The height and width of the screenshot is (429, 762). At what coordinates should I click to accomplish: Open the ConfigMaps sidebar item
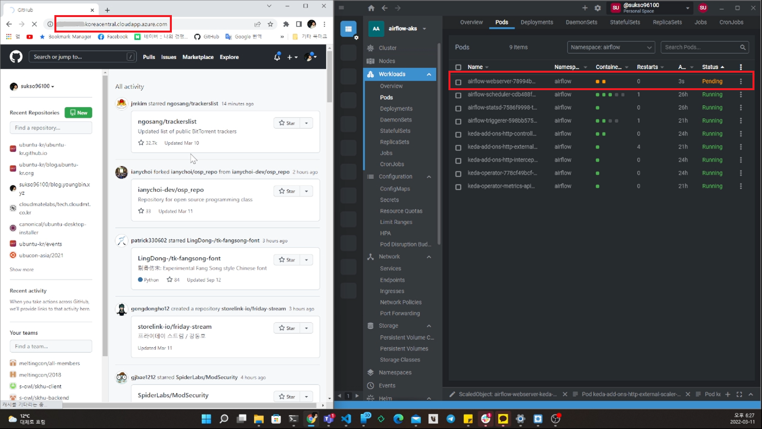[x=394, y=189]
